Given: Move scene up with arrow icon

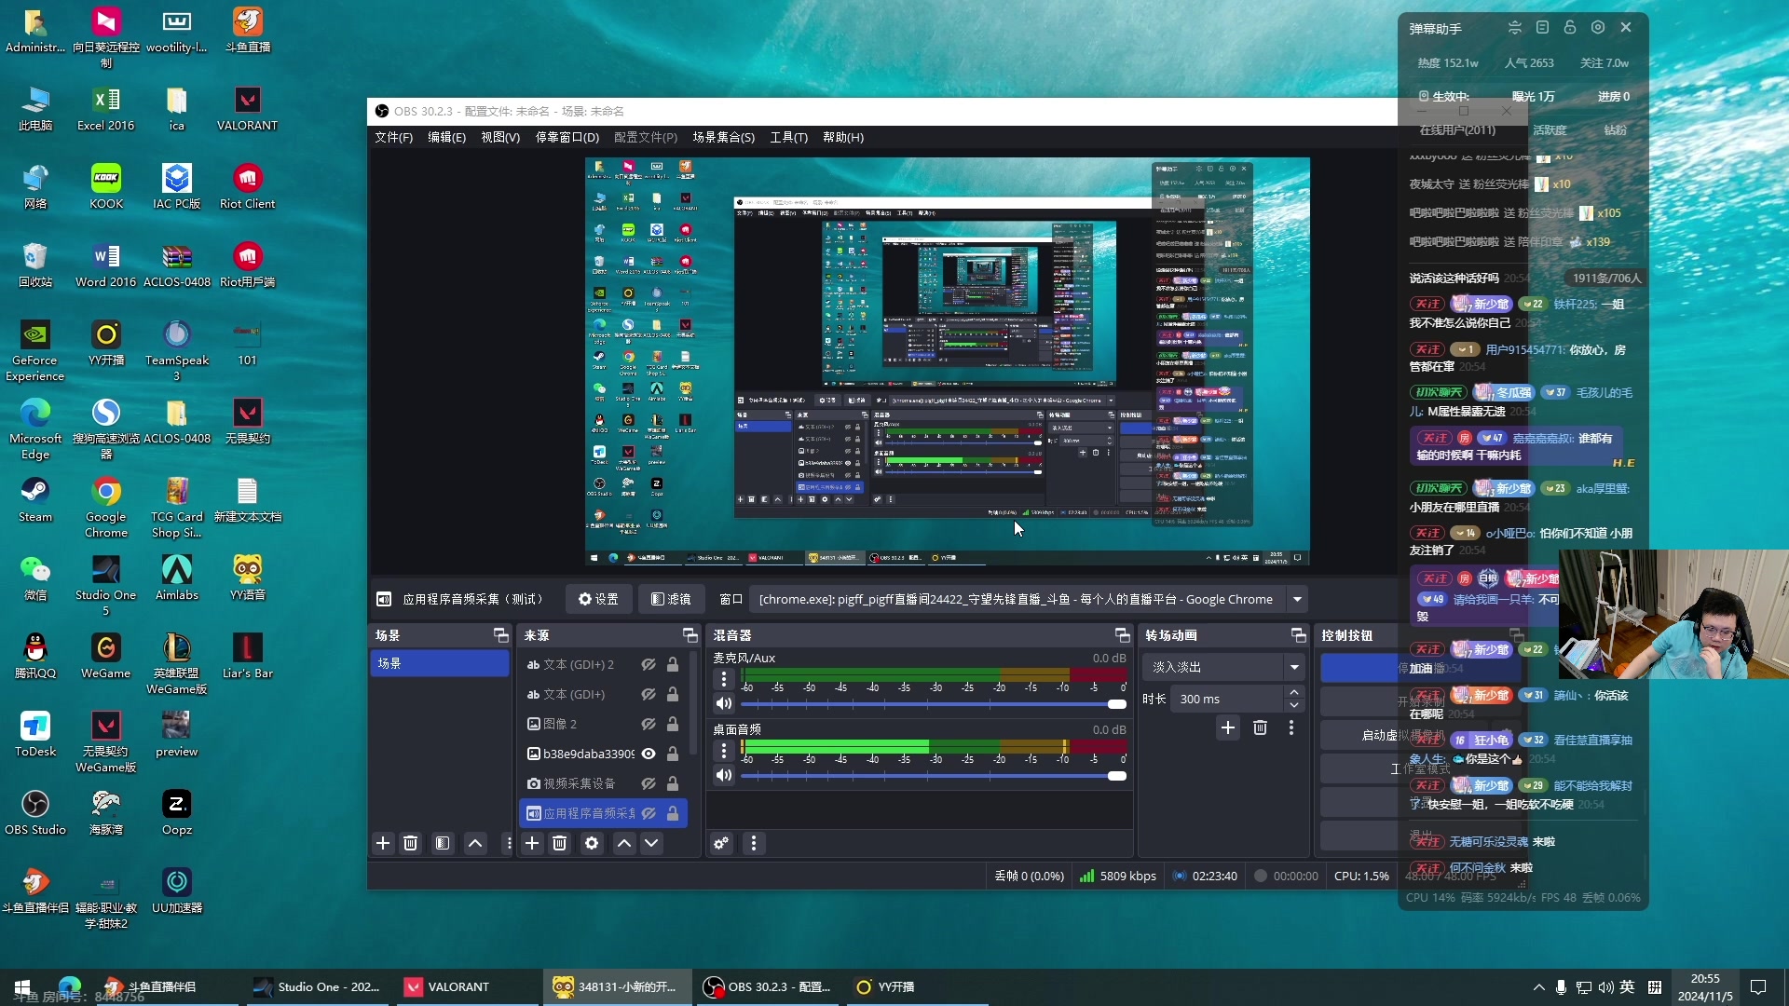Looking at the screenshot, I should 475,844.
